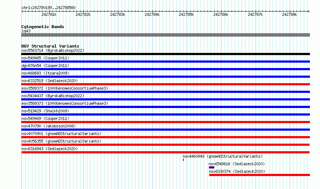Open nsv470790 (Jakobsson2008) variant label
The width and height of the screenshot is (320, 189).
[x=49, y=126]
